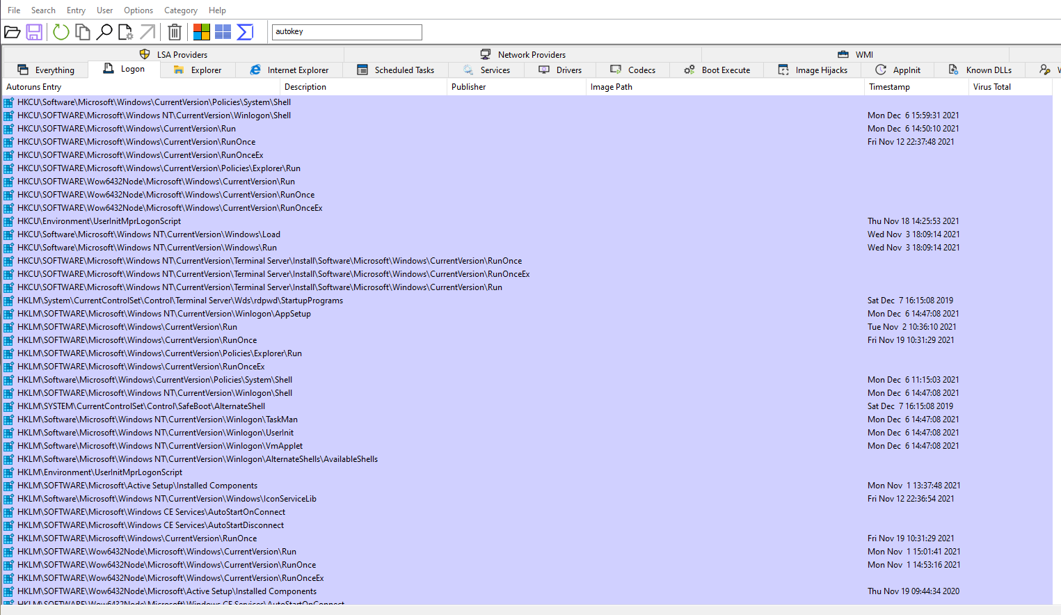This screenshot has width=1061, height=615.
Task: Select HKLM SafeBoot\AlternateShell entry
Action: point(527,406)
